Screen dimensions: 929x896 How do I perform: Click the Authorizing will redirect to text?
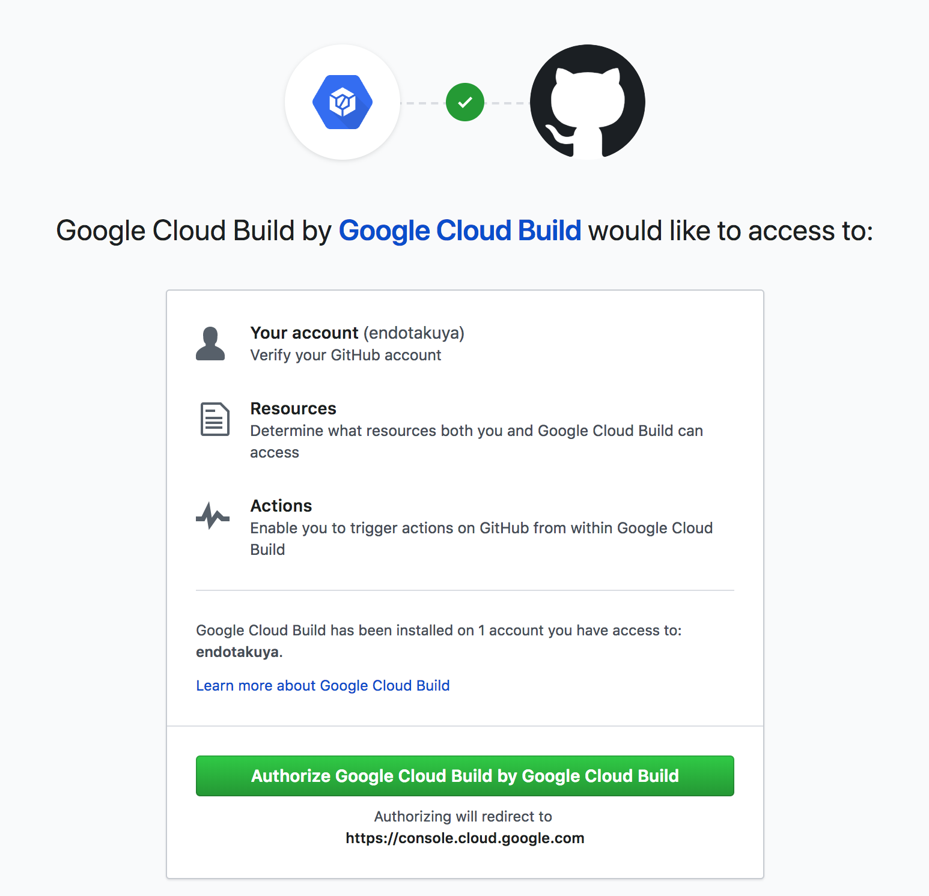click(x=463, y=816)
